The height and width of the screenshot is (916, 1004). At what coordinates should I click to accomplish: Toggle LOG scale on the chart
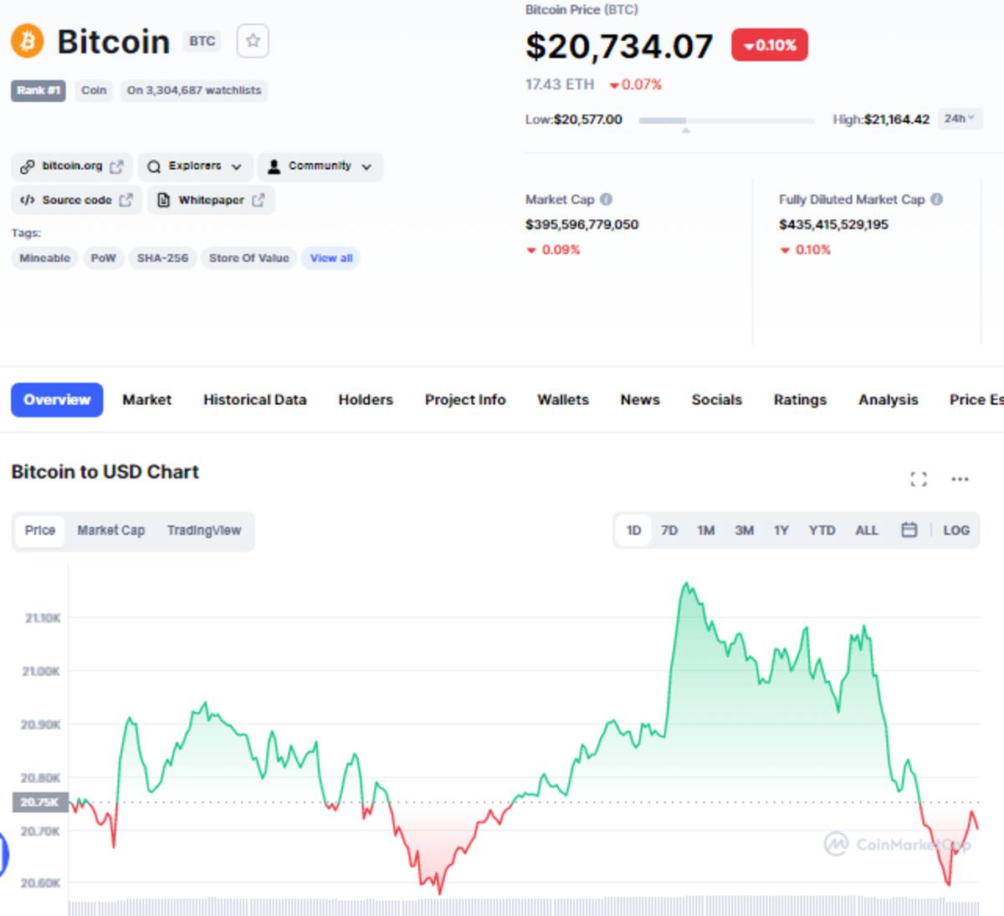click(x=956, y=530)
